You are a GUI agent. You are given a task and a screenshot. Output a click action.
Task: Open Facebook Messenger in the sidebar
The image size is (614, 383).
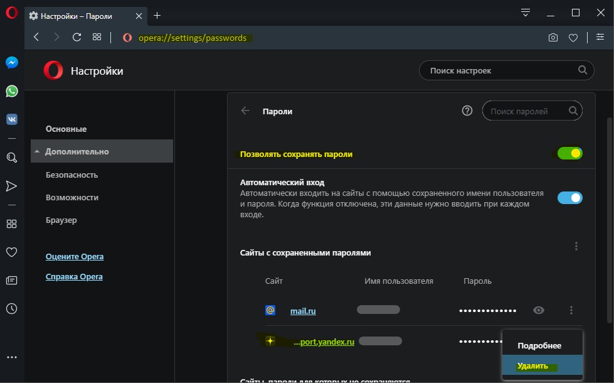coord(12,63)
